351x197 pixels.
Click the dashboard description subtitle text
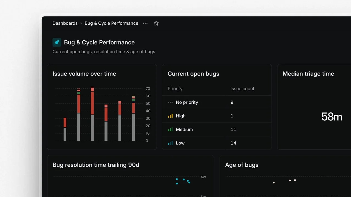pos(104,52)
